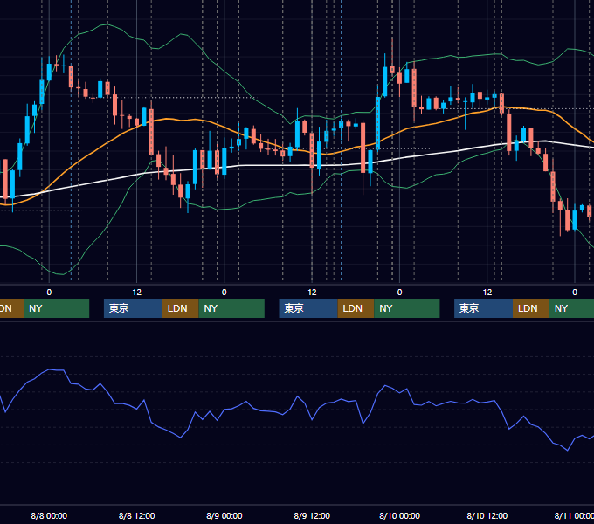Image resolution: width=594 pixels, height=524 pixels.
Task: Select the 8/8 NY session bar
Action: (x=231, y=308)
